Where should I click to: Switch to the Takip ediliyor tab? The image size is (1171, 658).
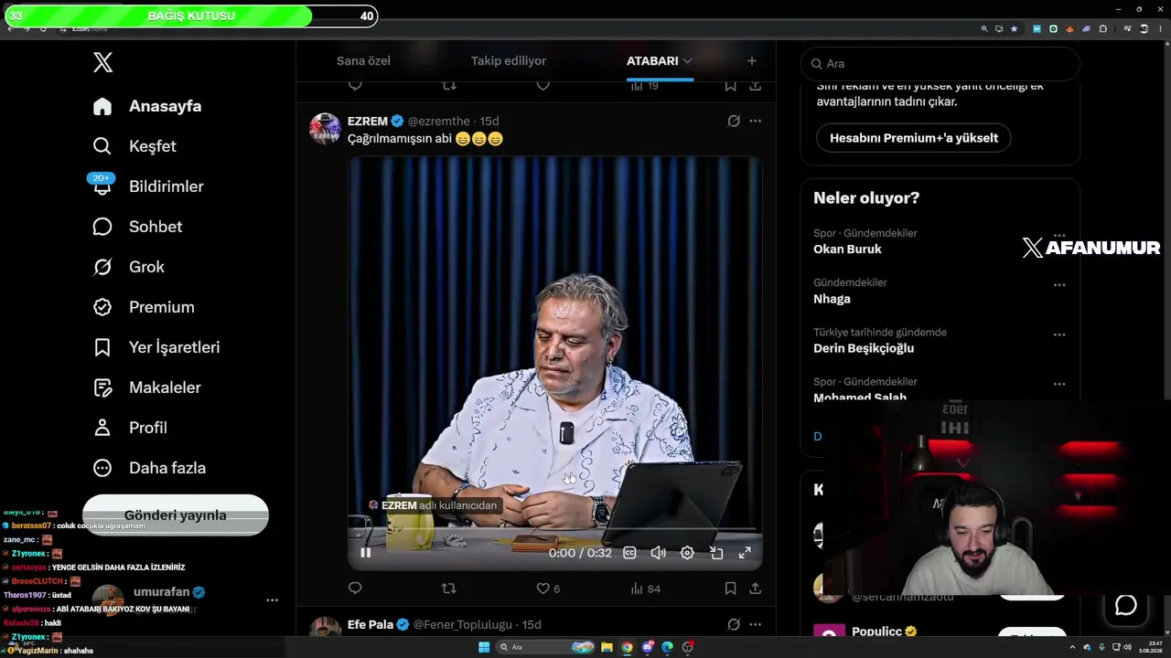[x=509, y=60]
